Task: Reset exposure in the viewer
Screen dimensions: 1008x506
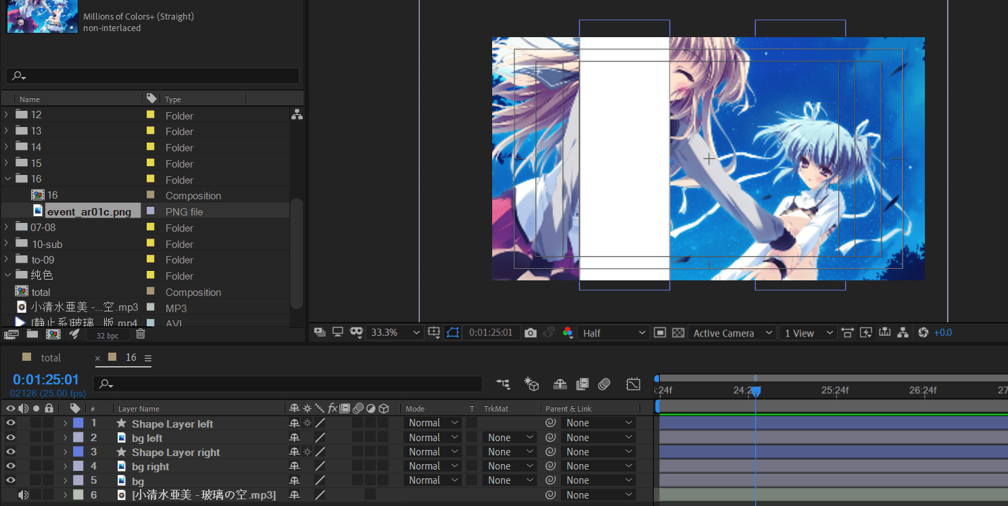Action: pos(923,333)
